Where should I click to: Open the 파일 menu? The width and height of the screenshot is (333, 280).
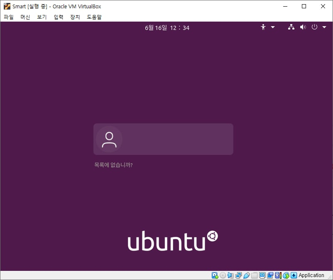coord(9,17)
